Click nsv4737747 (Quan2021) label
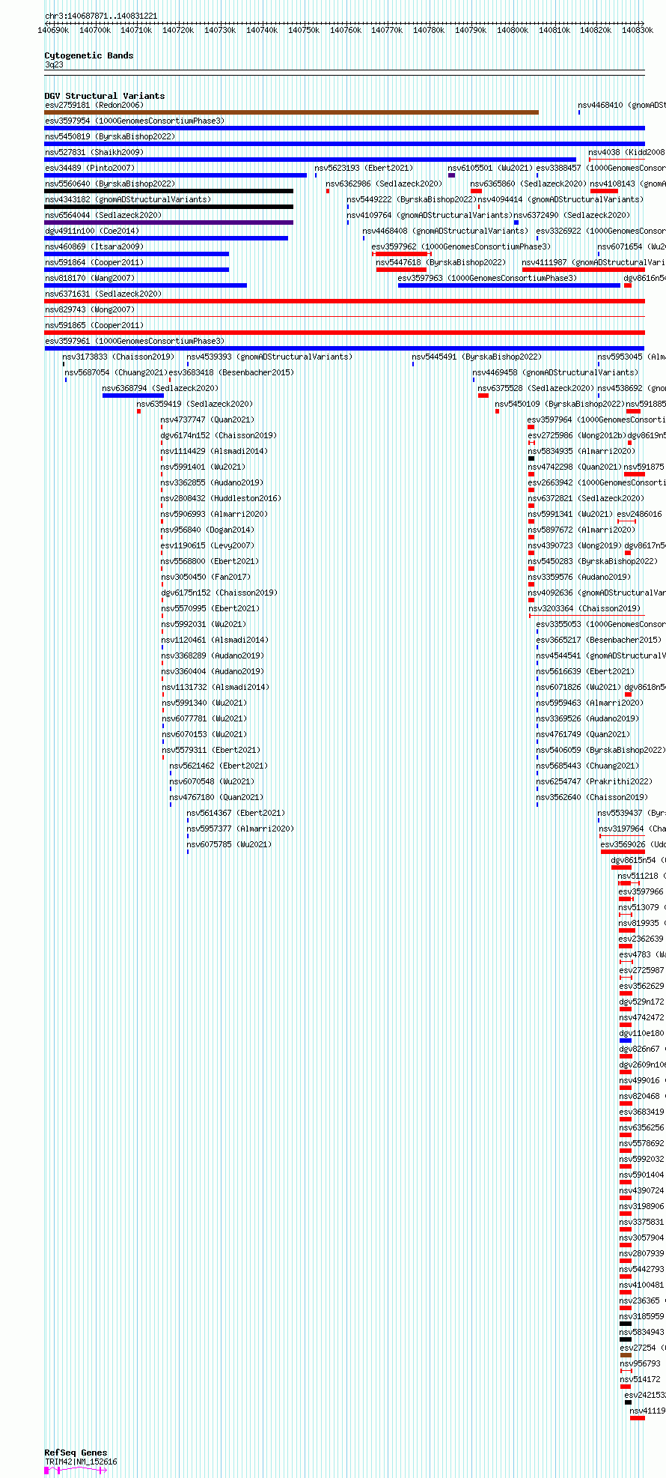 click(x=207, y=420)
